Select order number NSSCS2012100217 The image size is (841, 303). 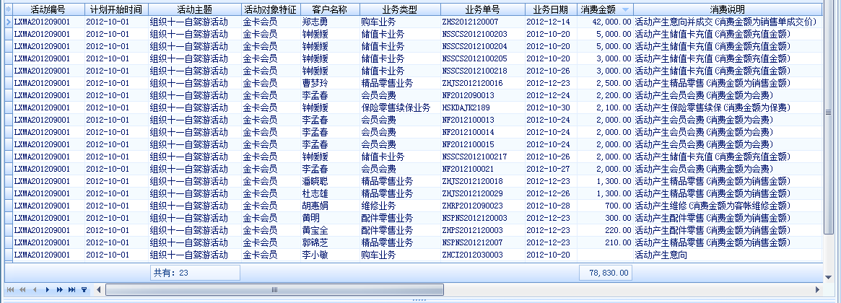pyautogui.click(x=483, y=157)
